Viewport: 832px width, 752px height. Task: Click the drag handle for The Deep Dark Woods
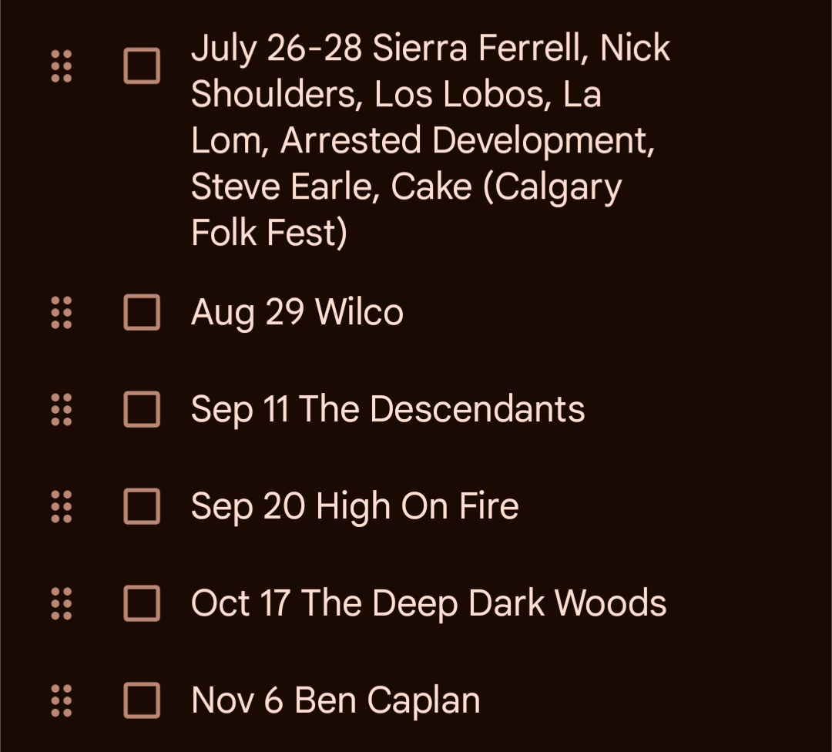[61, 603]
